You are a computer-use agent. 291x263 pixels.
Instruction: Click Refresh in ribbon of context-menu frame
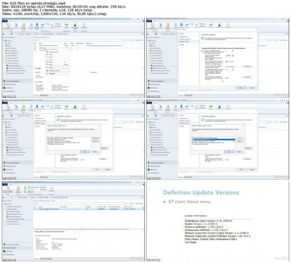tap(58, 24)
